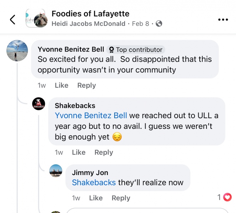Tap the Shakebacks mention in Jimmy Jon's reply

[x=94, y=183]
